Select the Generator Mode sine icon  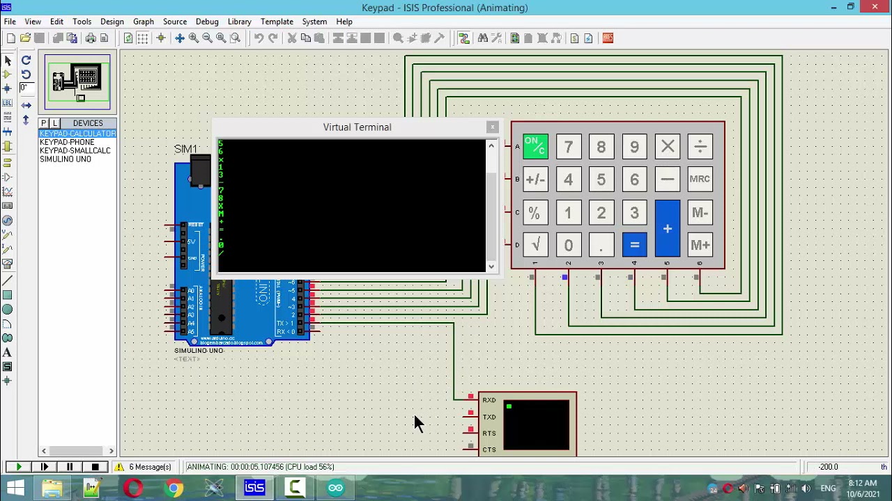point(8,221)
